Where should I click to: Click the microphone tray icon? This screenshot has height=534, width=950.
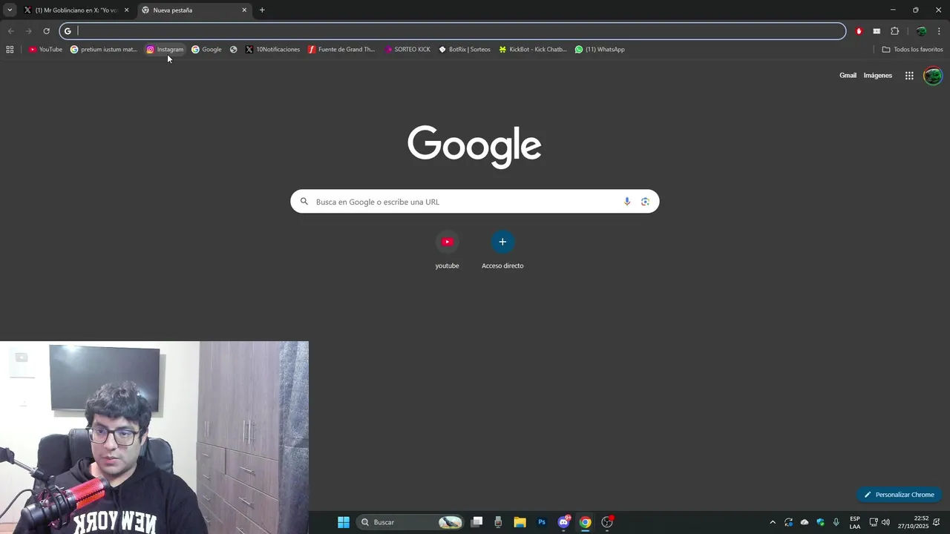click(x=836, y=522)
